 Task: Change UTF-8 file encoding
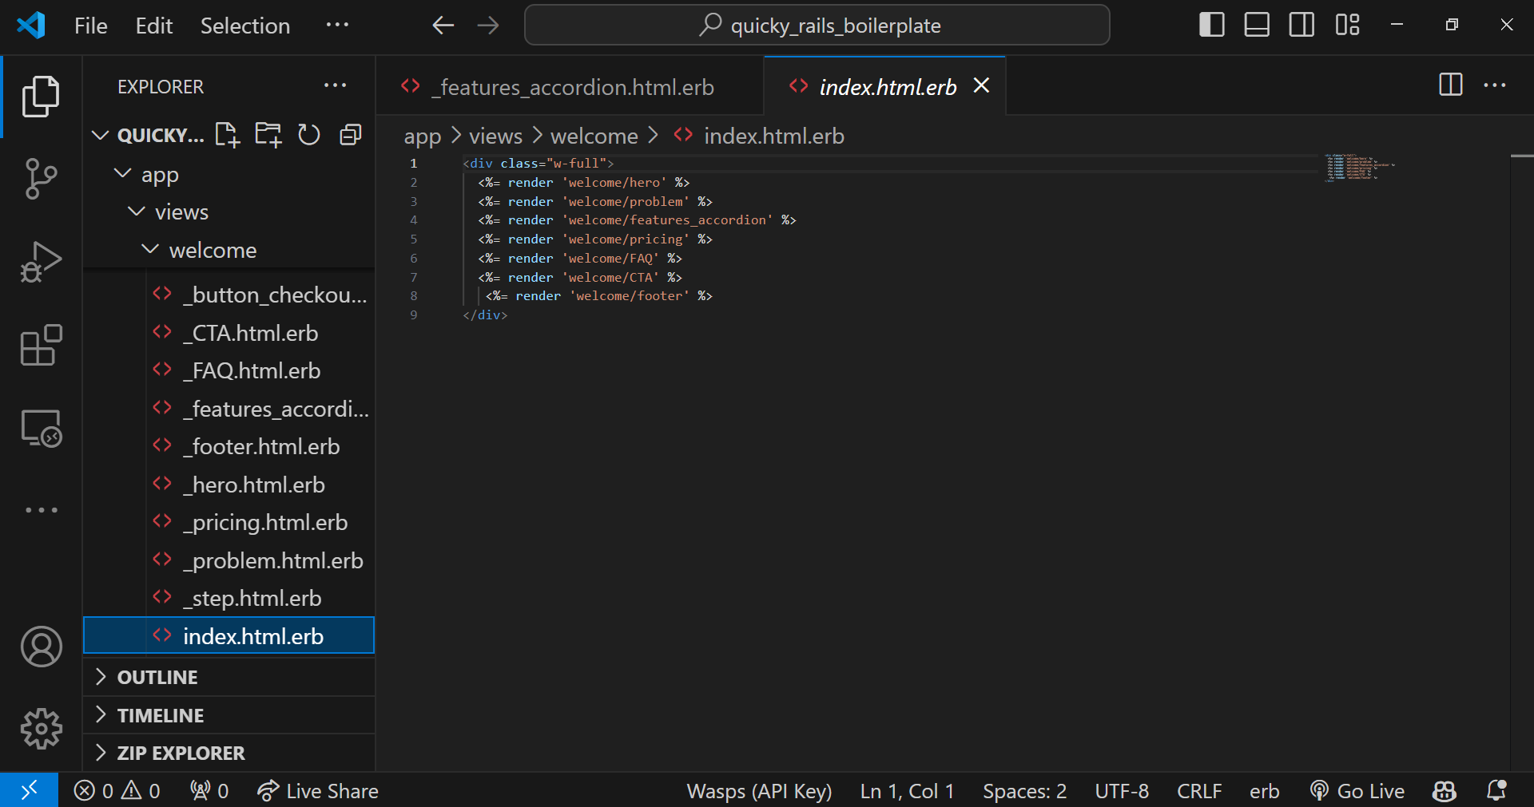coord(1122,790)
